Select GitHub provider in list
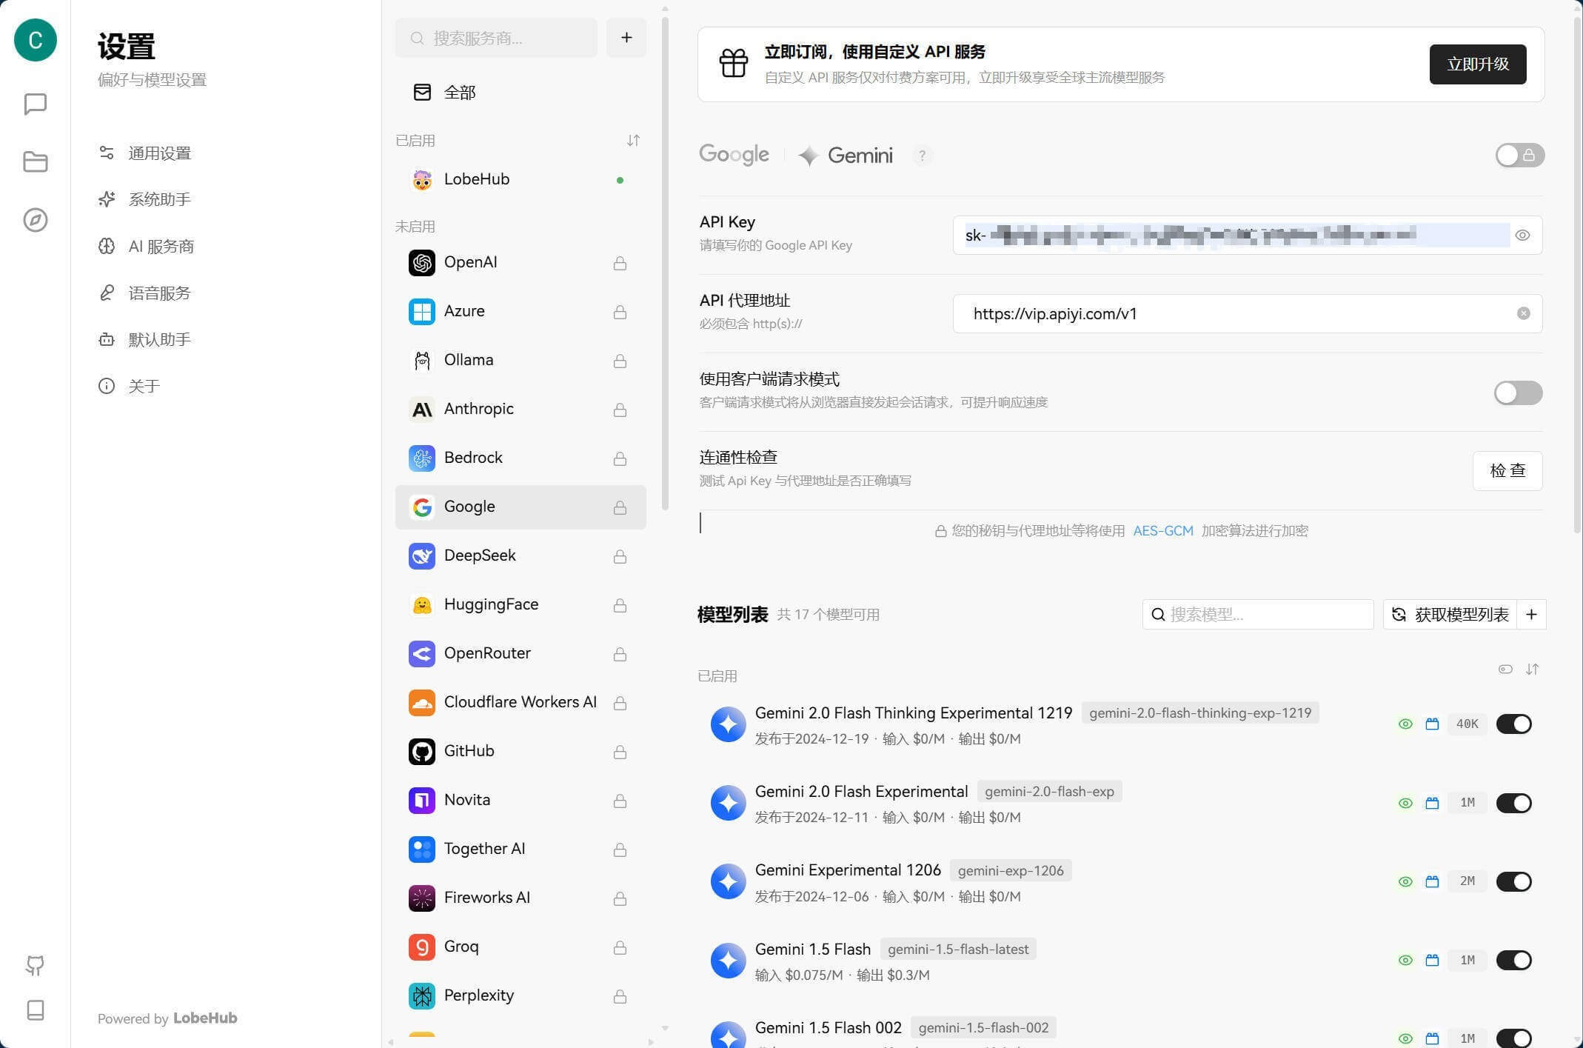Screen dimensions: 1583x1048 point(521,752)
